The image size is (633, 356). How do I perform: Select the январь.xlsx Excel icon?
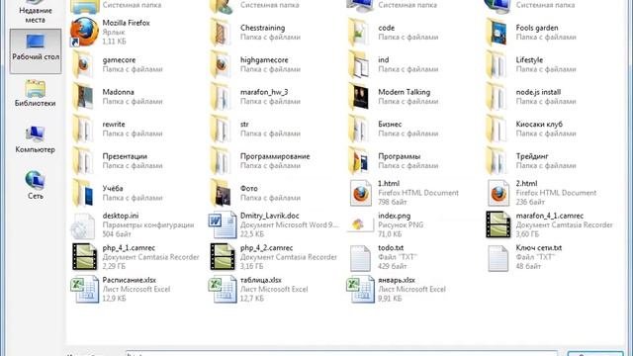(x=360, y=289)
